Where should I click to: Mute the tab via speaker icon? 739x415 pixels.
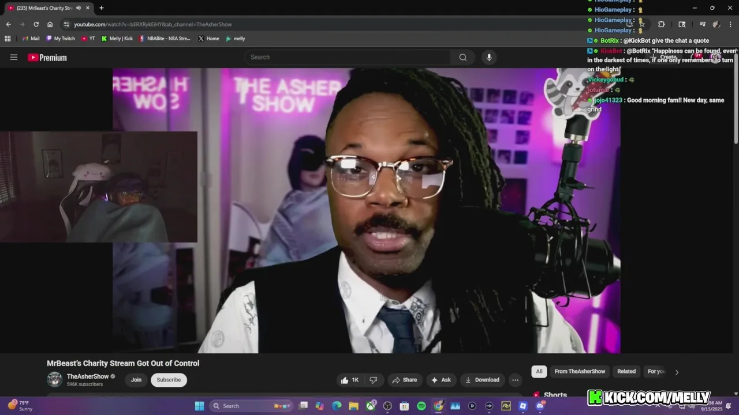(x=79, y=8)
